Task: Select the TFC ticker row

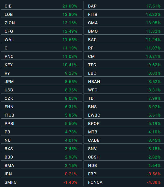Action: 92,65
